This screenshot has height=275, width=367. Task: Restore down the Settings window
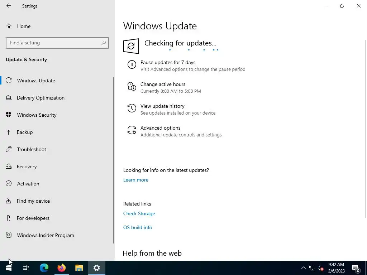[342, 6]
